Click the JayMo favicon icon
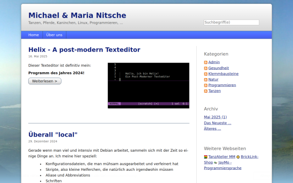 [x=215, y=163]
